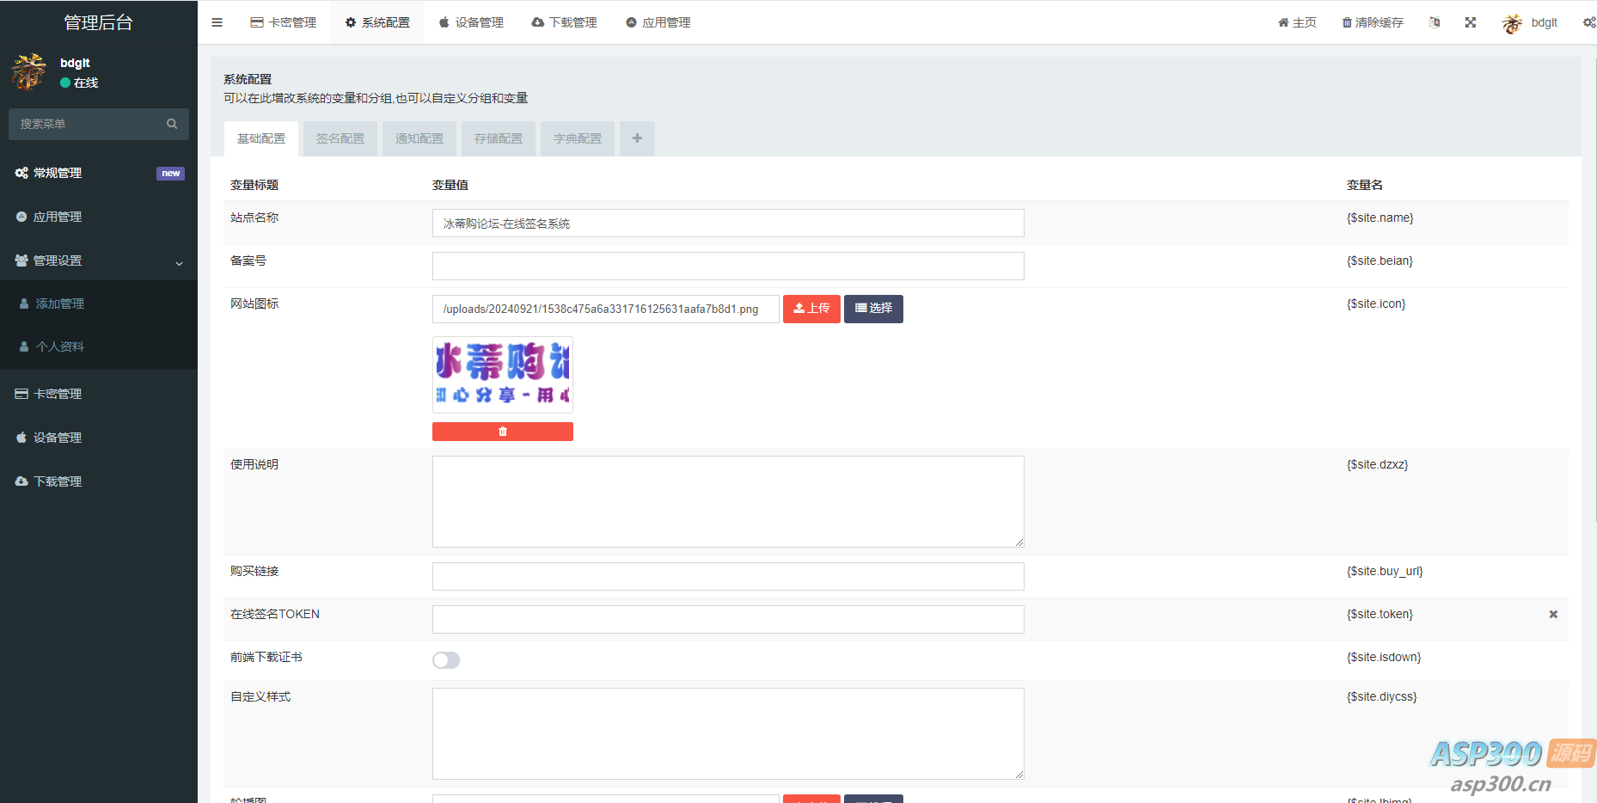Delete the uploaded site icon with trash button
Screen dimensions: 1597x803
coord(503,432)
